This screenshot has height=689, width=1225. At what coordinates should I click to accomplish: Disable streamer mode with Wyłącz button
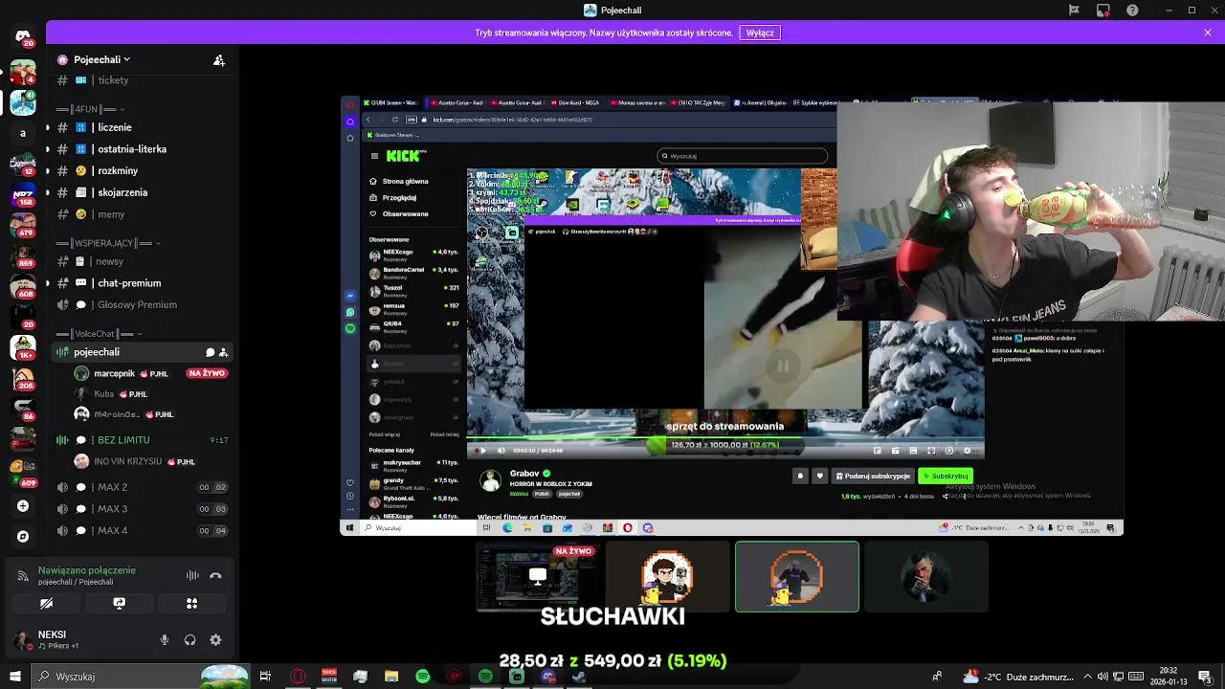pos(760,33)
